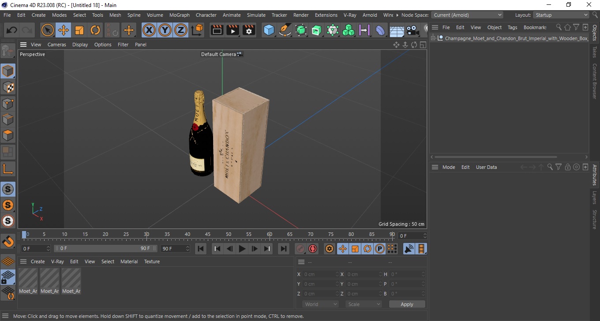The image size is (600, 321).
Task: Render to Picture Viewer icon
Action: (x=233, y=30)
